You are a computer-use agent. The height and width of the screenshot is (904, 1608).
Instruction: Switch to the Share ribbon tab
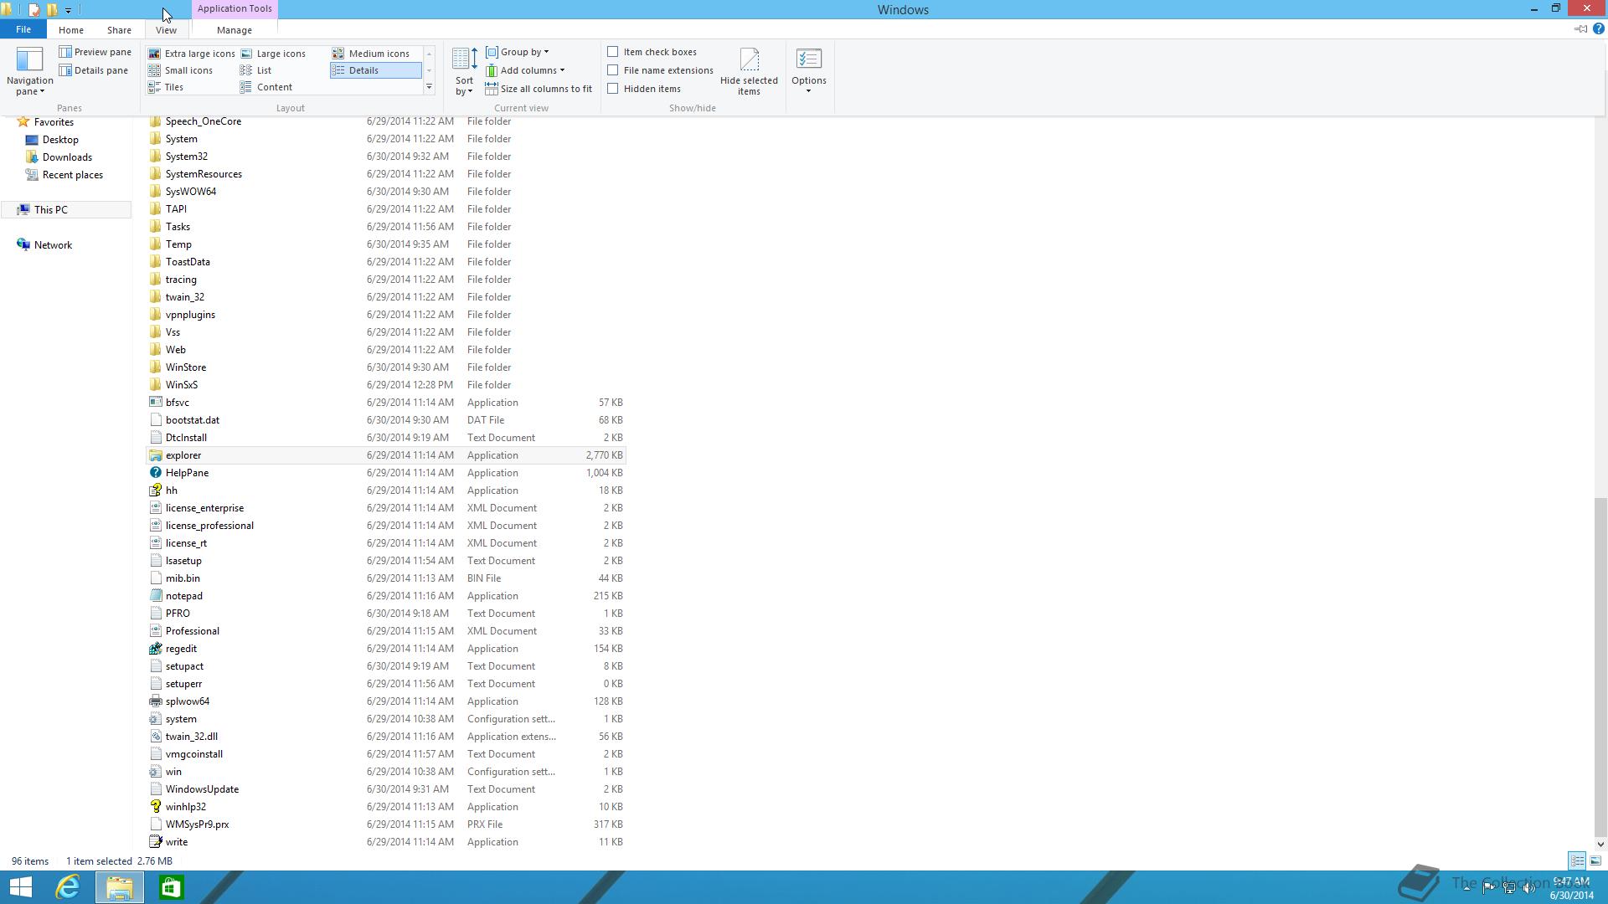tap(119, 30)
